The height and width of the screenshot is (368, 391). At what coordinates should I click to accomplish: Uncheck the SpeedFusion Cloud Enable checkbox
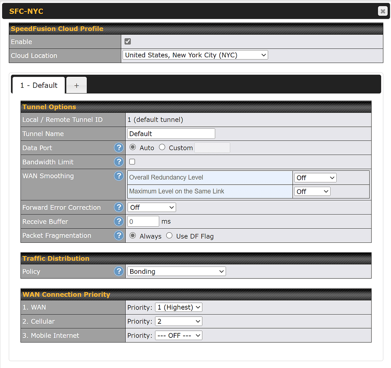click(x=128, y=41)
